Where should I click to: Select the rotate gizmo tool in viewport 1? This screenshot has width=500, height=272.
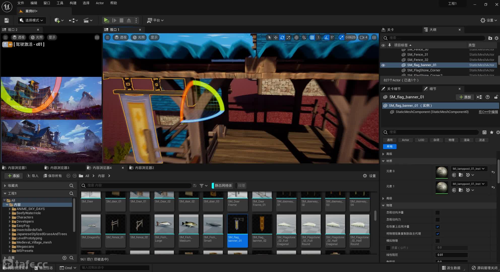point(282,37)
